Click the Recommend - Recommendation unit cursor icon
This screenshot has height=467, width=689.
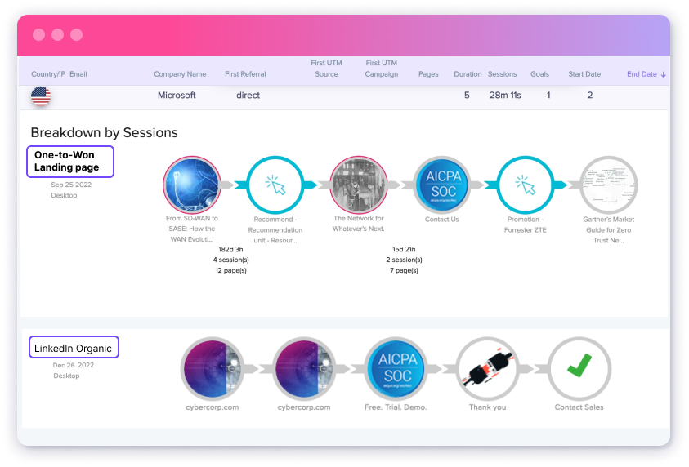click(x=275, y=185)
